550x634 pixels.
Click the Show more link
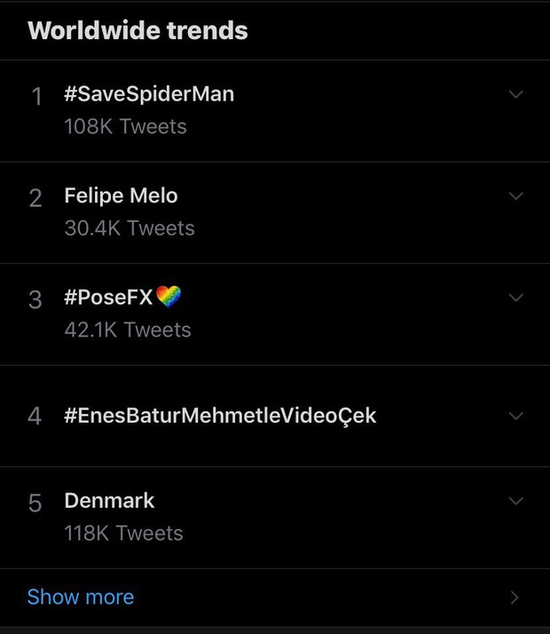coord(81,597)
